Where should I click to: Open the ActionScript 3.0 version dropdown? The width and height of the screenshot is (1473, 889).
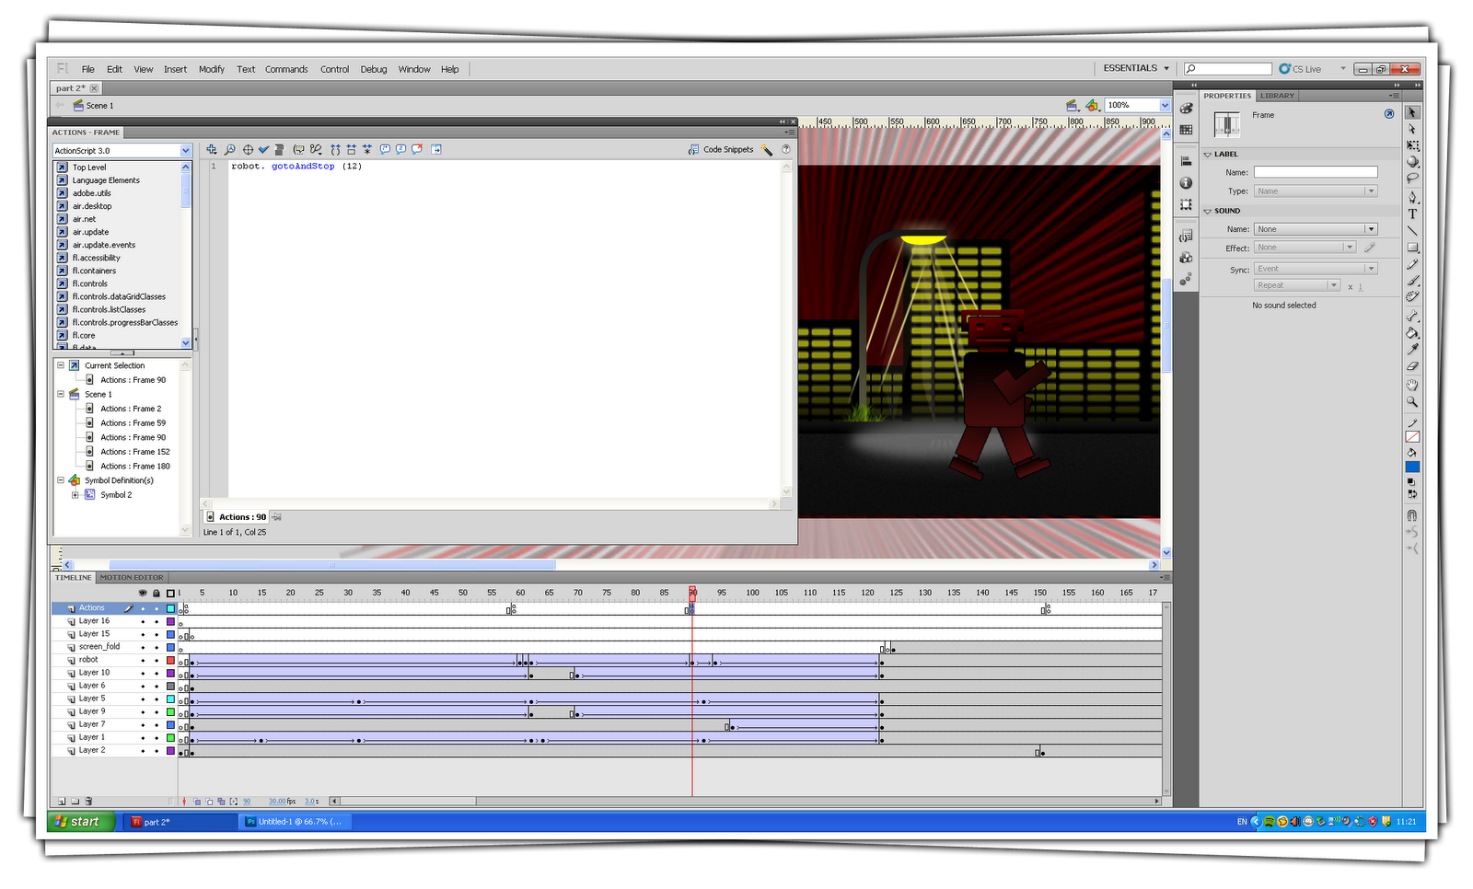122,151
